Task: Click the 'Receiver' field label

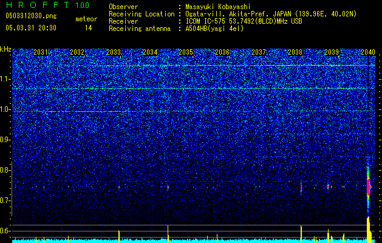Action: coord(123,21)
